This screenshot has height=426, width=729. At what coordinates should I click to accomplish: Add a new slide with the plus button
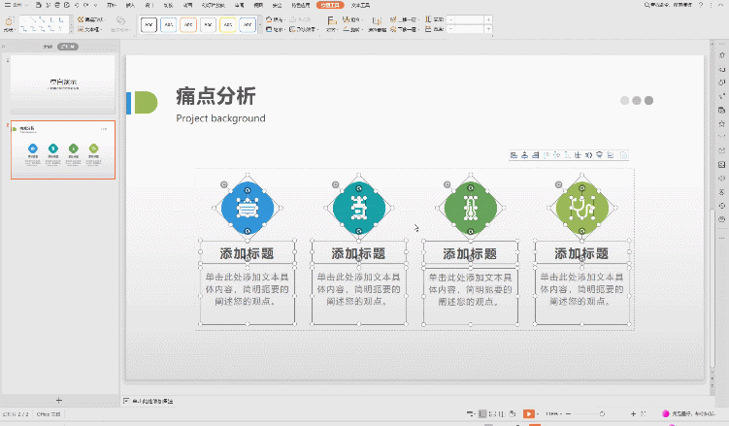(59, 400)
